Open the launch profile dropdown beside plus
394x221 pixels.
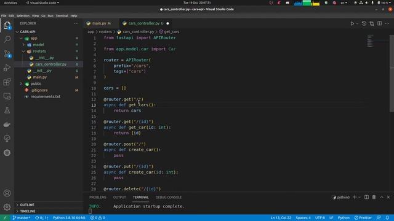(x=360, y=198)
